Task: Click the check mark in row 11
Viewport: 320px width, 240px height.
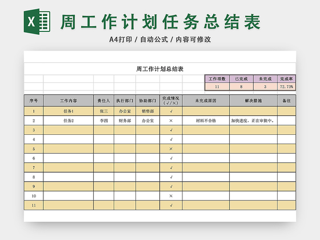Action: [171, 205]
